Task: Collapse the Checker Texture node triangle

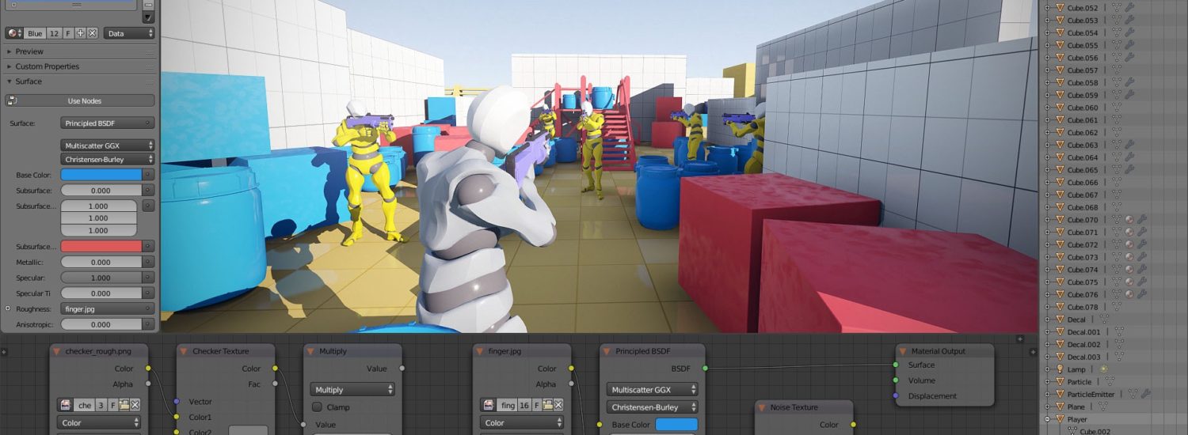Action: [184, 351]
